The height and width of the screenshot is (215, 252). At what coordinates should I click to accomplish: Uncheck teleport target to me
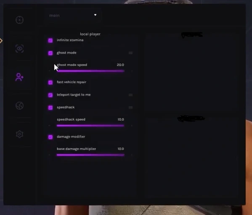coord(50,95)
